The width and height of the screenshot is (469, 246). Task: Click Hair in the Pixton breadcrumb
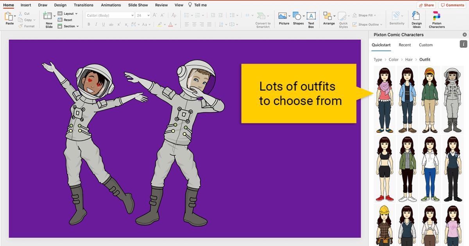coord(410,59)
